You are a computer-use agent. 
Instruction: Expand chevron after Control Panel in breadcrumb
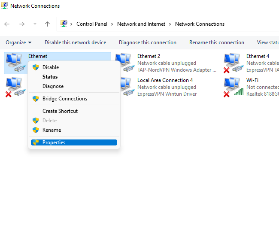(x=112, y=24)
